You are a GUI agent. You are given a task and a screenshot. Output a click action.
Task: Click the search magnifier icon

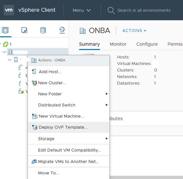tap(111, 10)
